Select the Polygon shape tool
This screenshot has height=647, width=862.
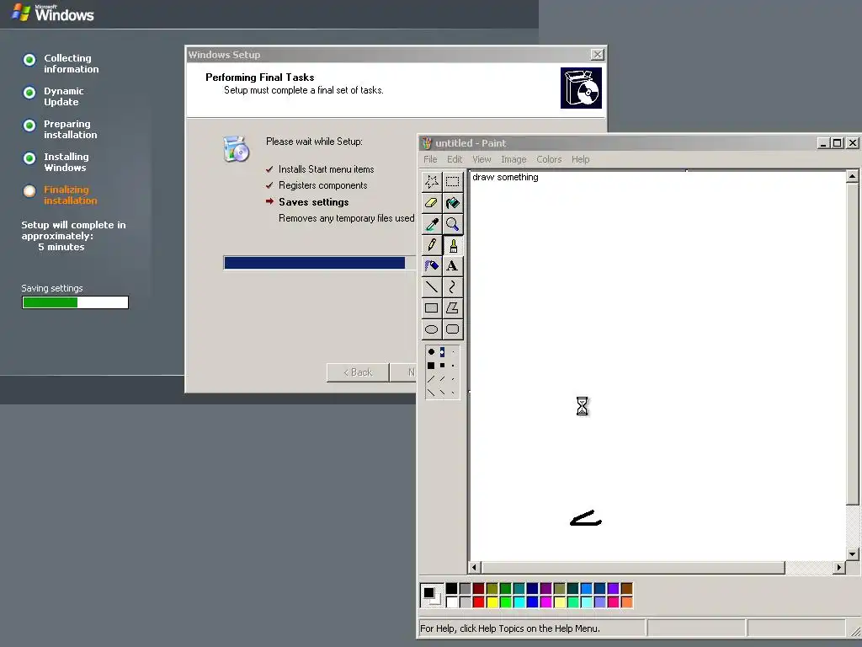pos(452,308)
